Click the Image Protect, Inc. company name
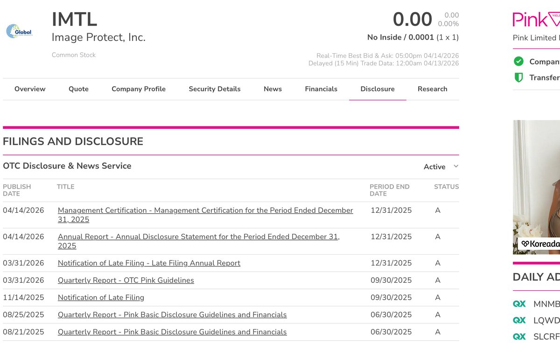The width and height of the screenshot is (560, 343). pyautogui.click(x=98, y=37)
